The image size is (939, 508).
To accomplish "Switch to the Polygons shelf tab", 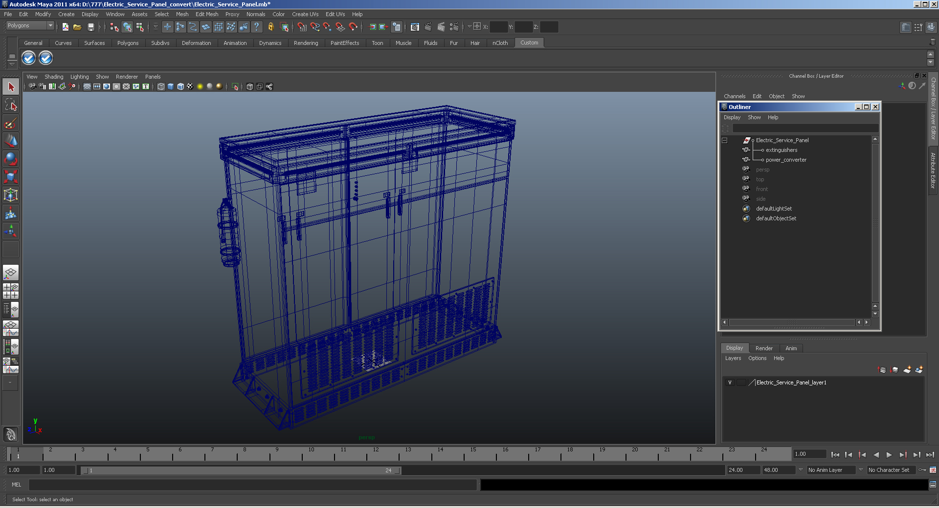I will [128, 43].
